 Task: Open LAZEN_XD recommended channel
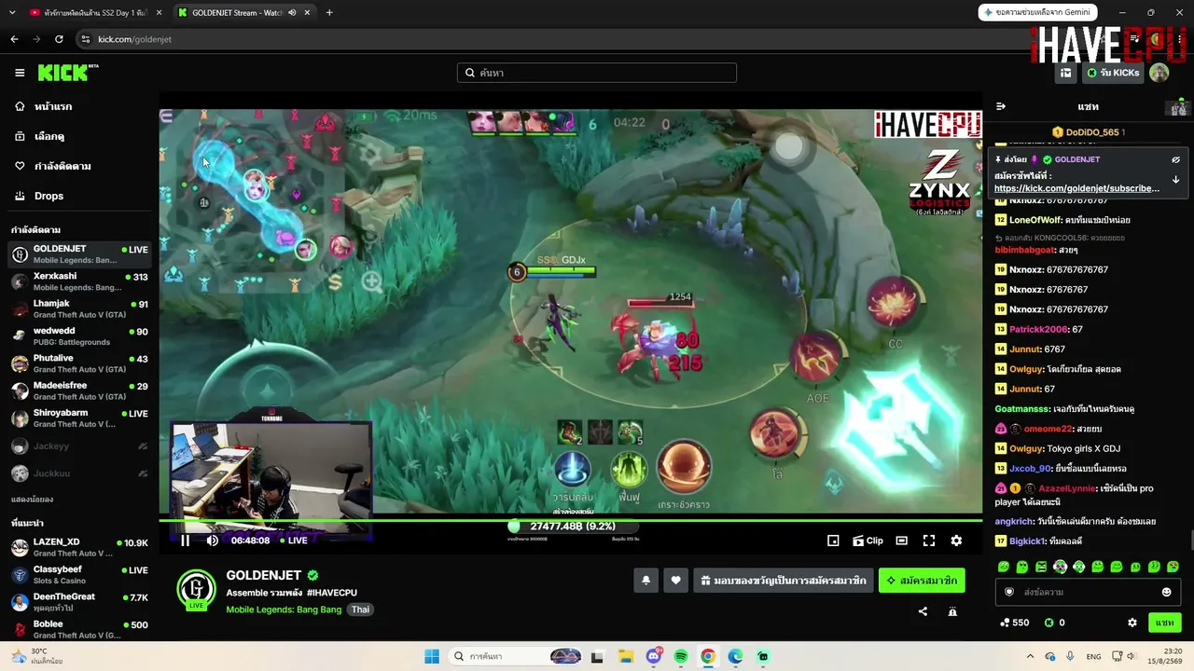(79, 547)
